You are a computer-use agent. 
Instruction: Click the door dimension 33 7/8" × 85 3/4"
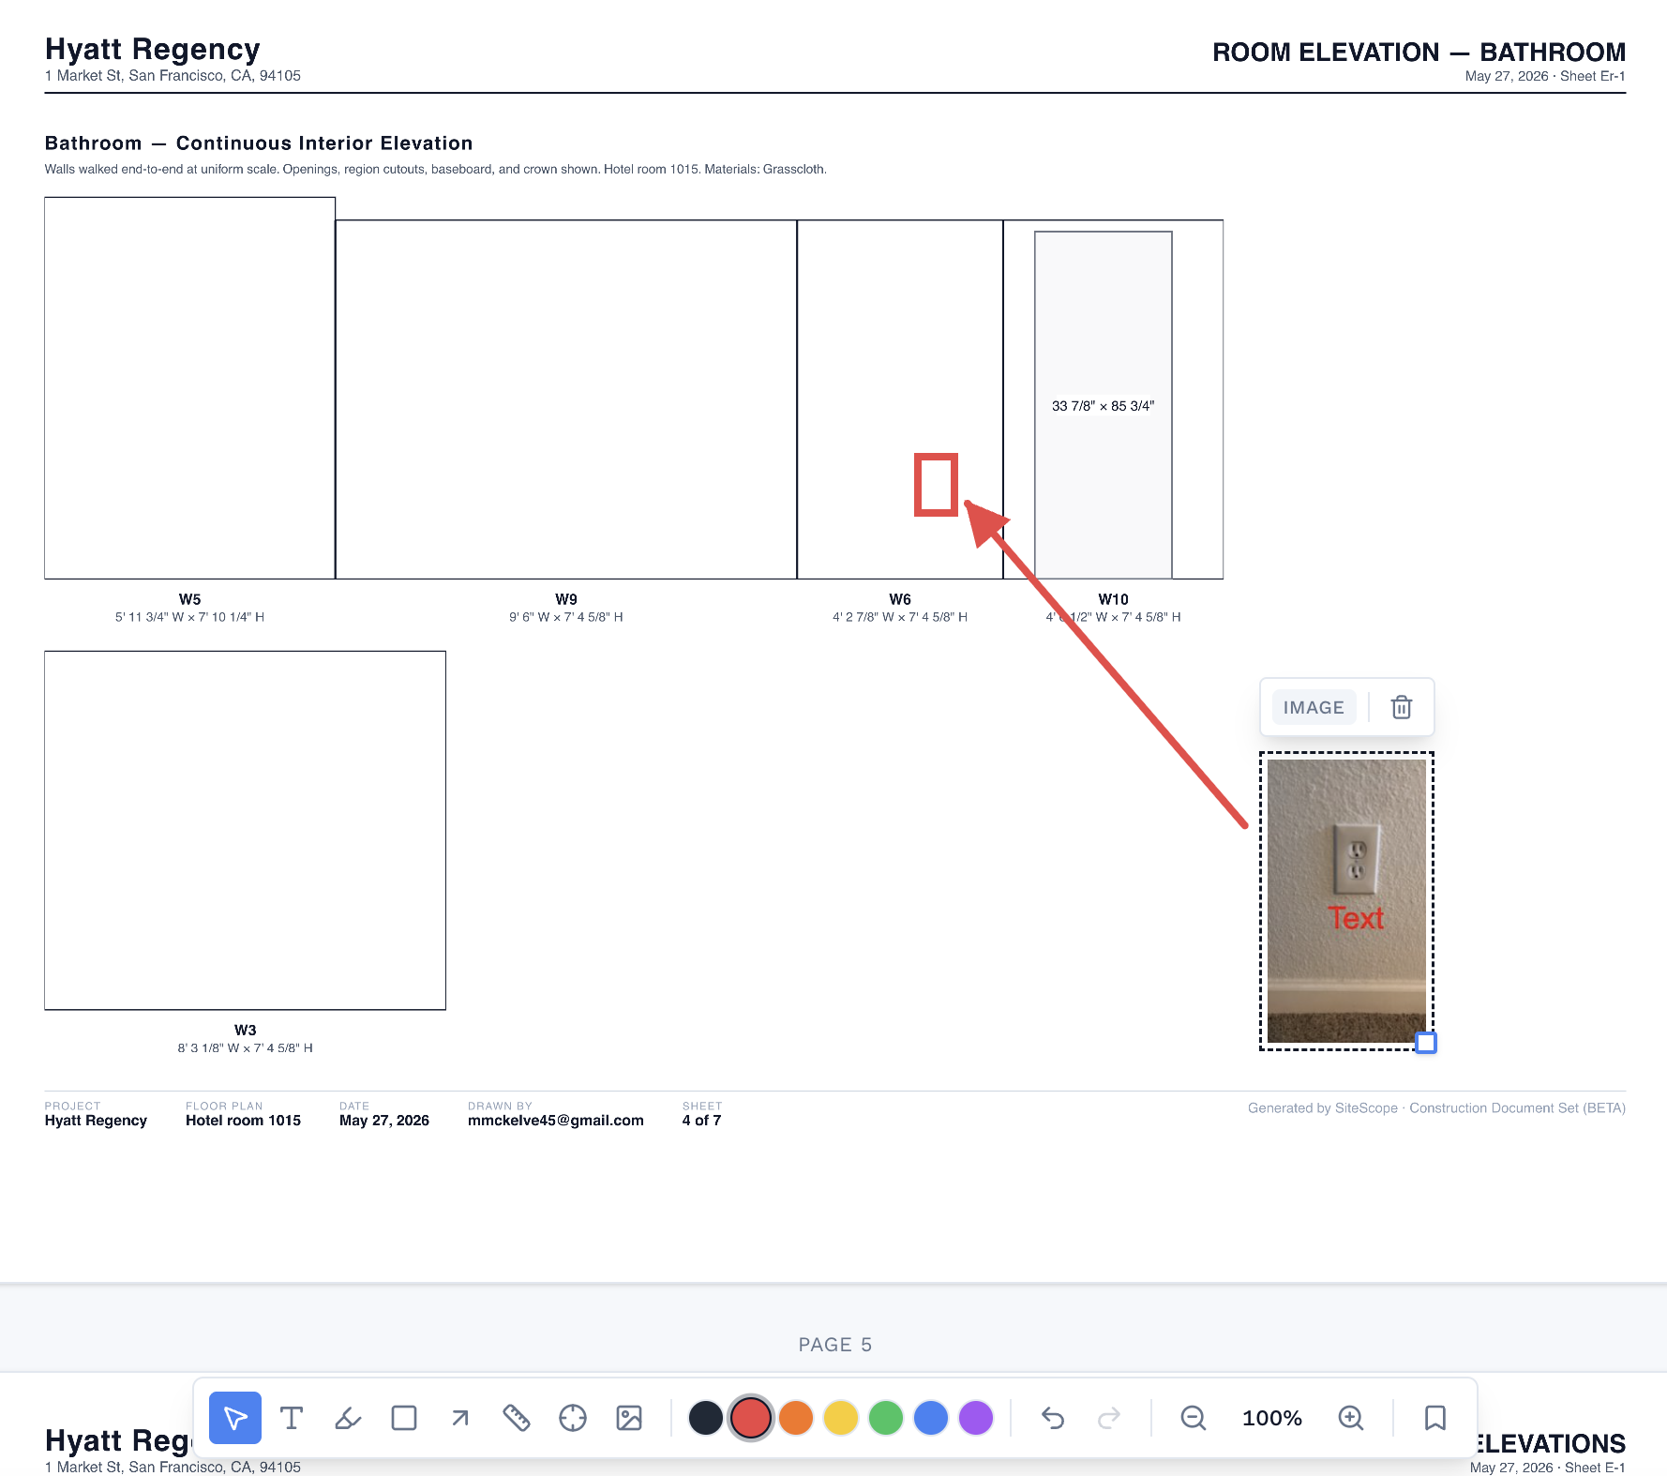(x=1103, y=406)
